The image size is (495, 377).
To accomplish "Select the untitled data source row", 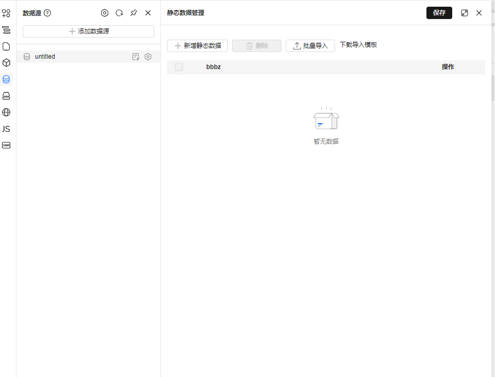I will point(88,57).
